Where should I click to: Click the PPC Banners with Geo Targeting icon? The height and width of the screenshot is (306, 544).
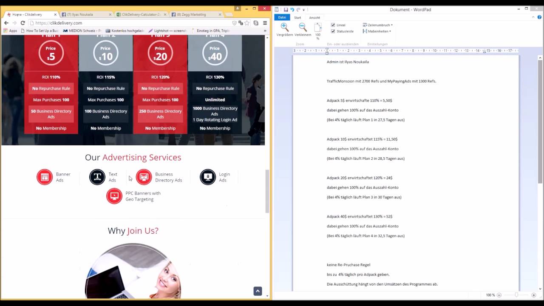point(114,196)
